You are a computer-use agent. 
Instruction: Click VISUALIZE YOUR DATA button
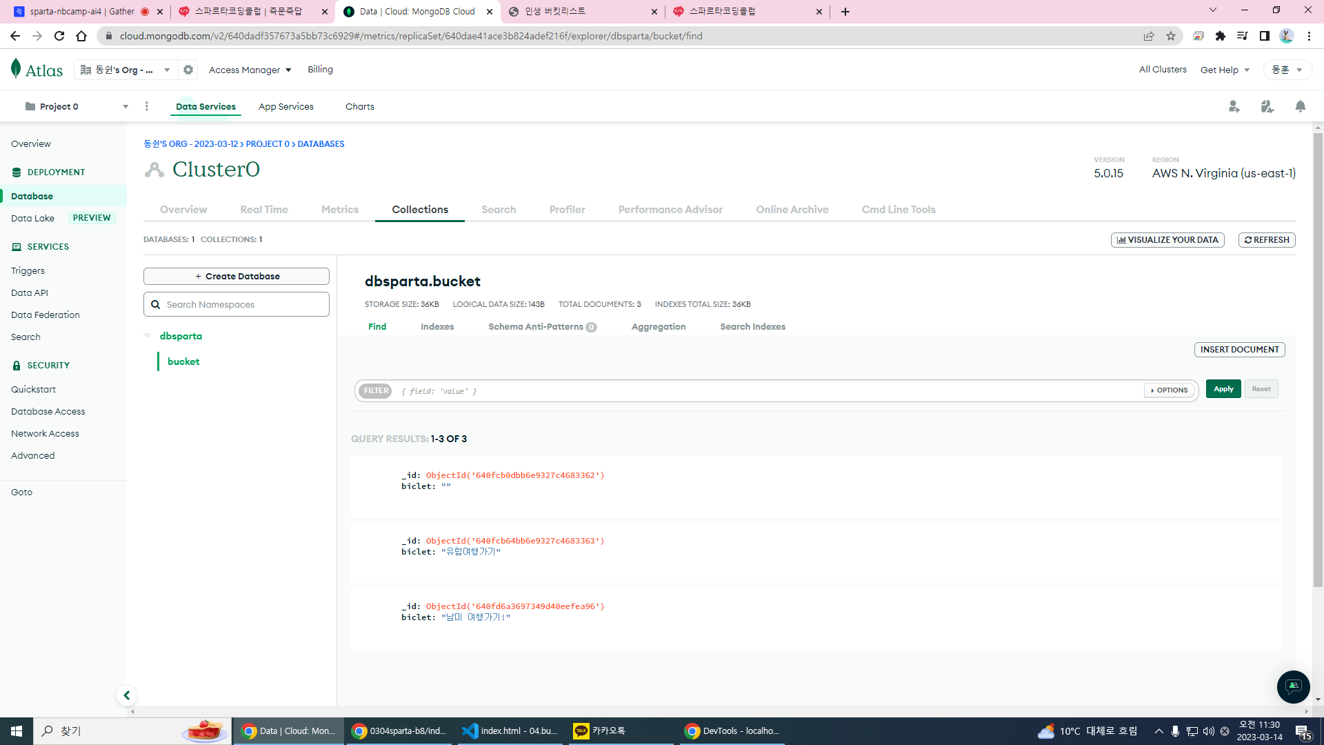coord(1167,240)
